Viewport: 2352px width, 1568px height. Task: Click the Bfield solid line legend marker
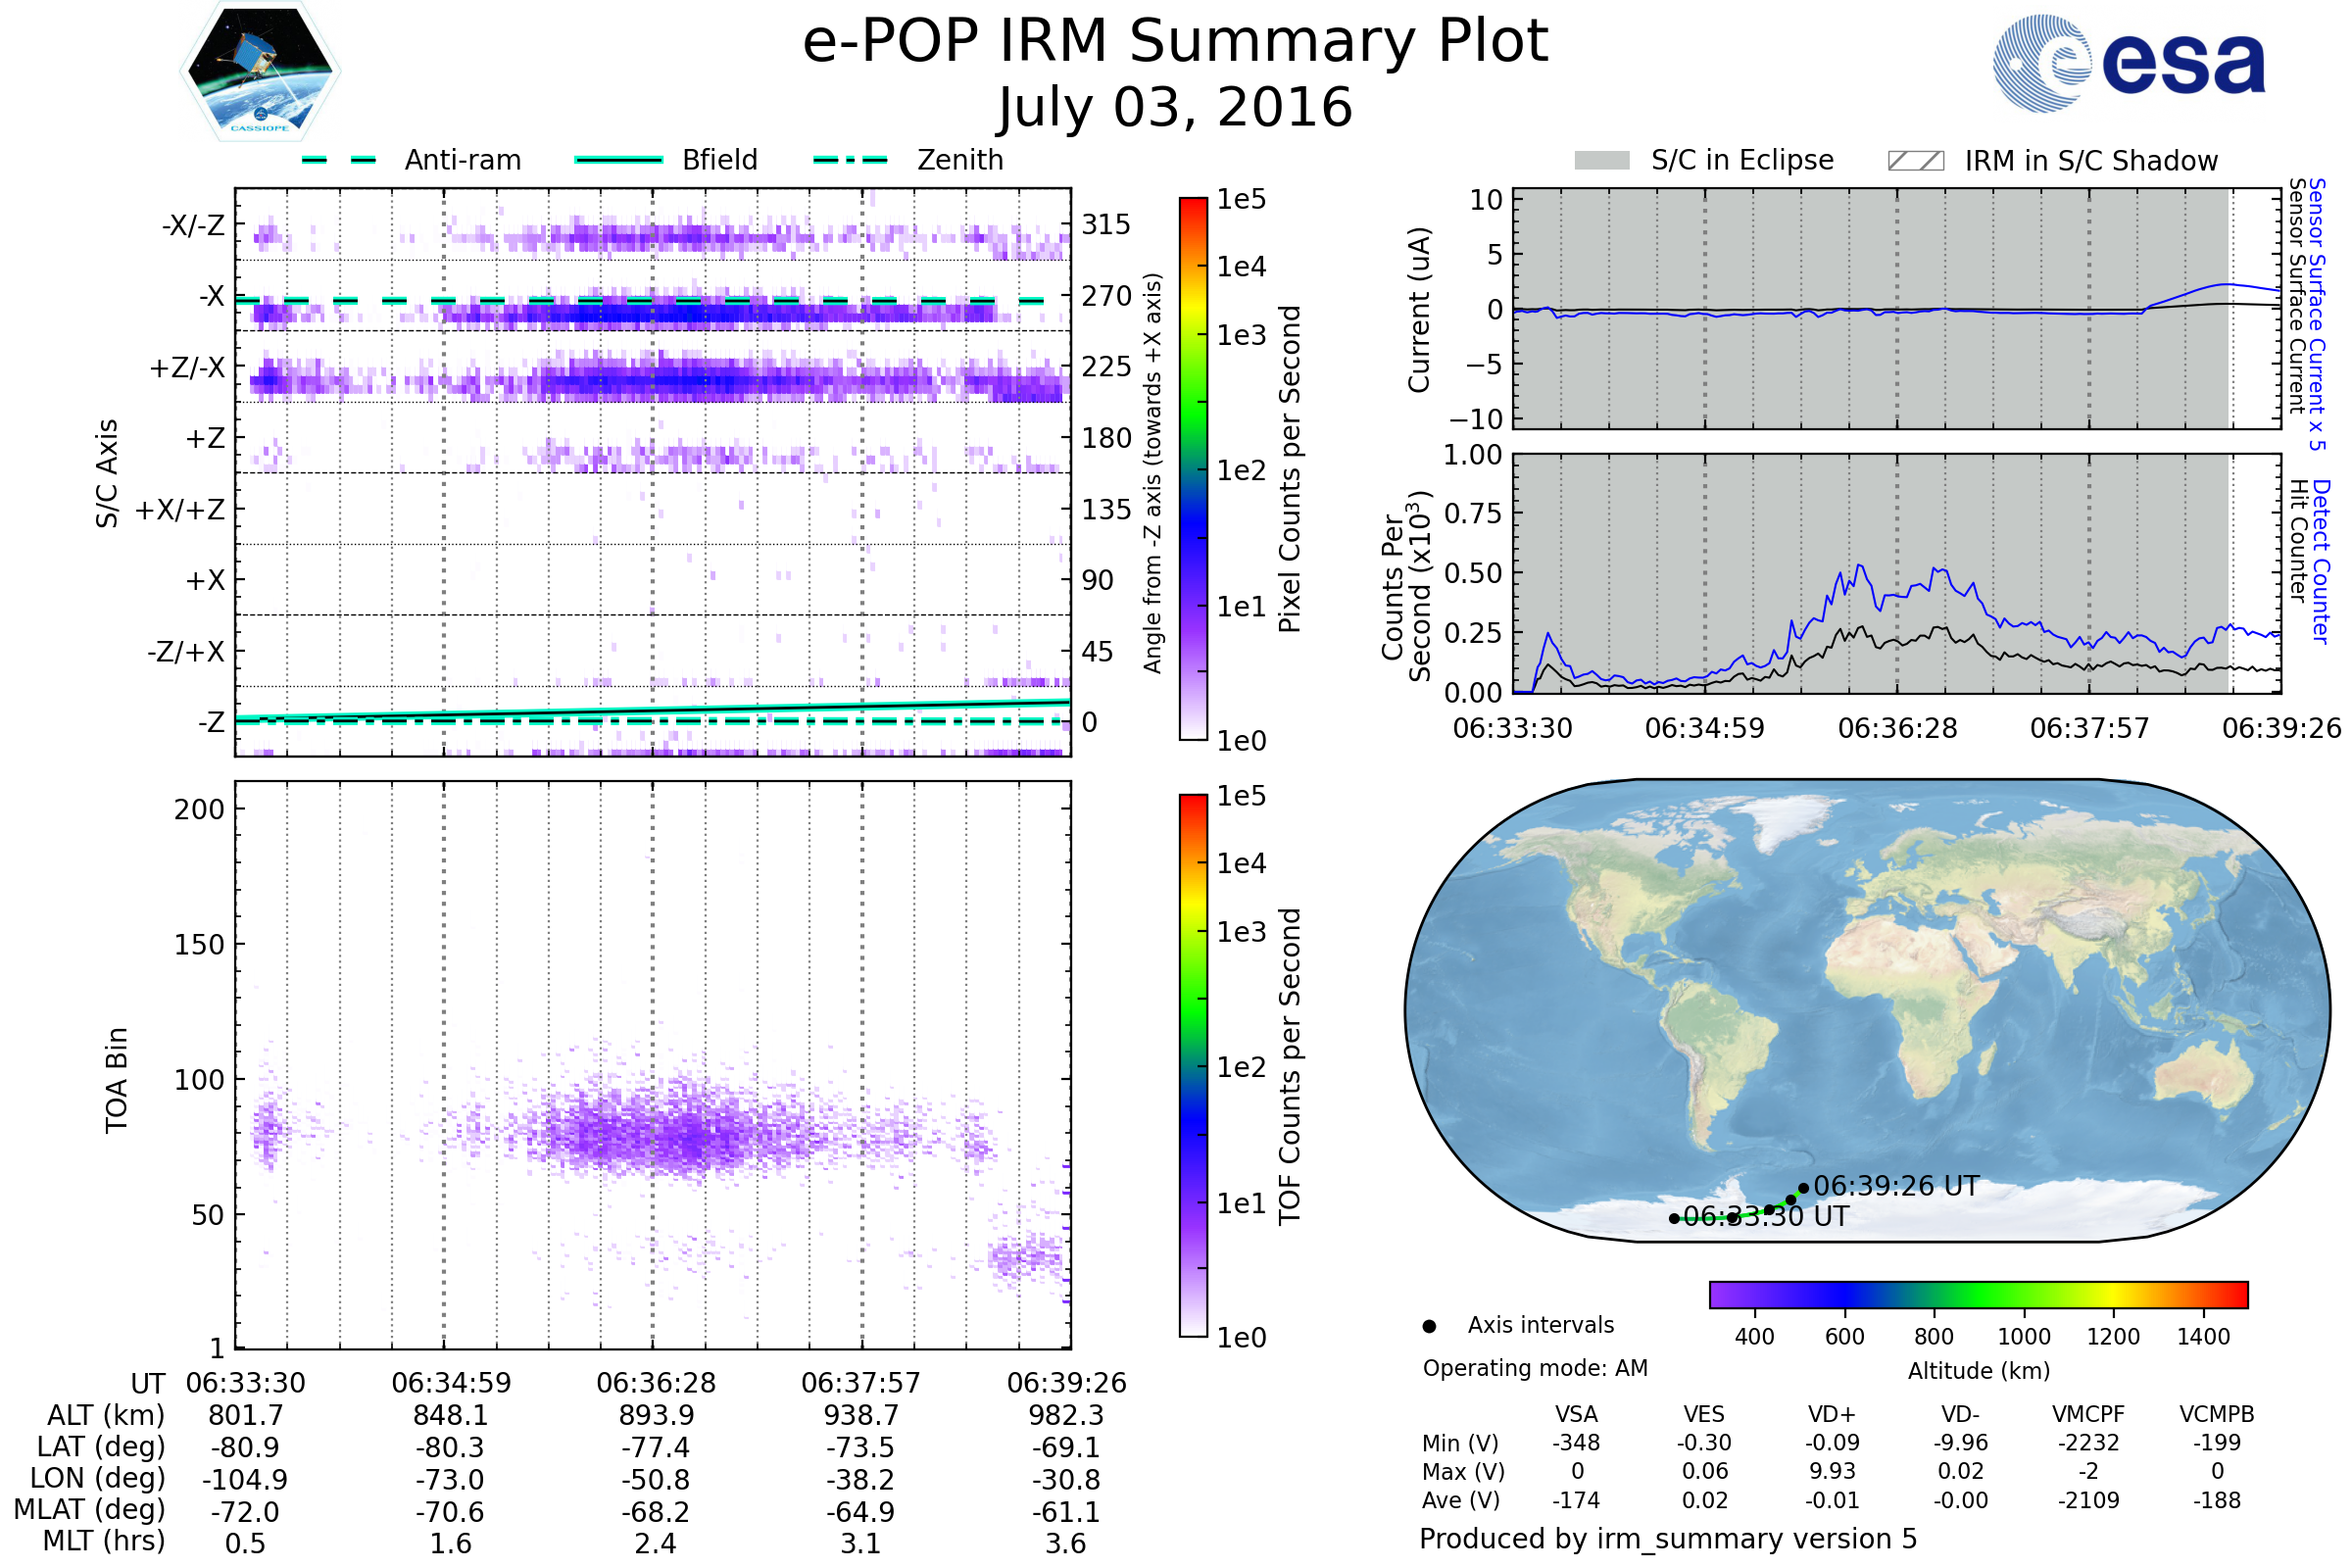click(x=618, y=160)
